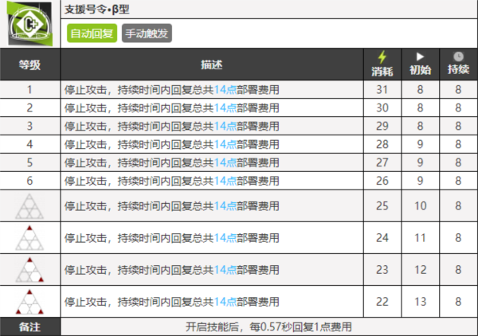Click level 4 in the 等级 column
The image size is (478, 336).
click(x=29, y=144)
